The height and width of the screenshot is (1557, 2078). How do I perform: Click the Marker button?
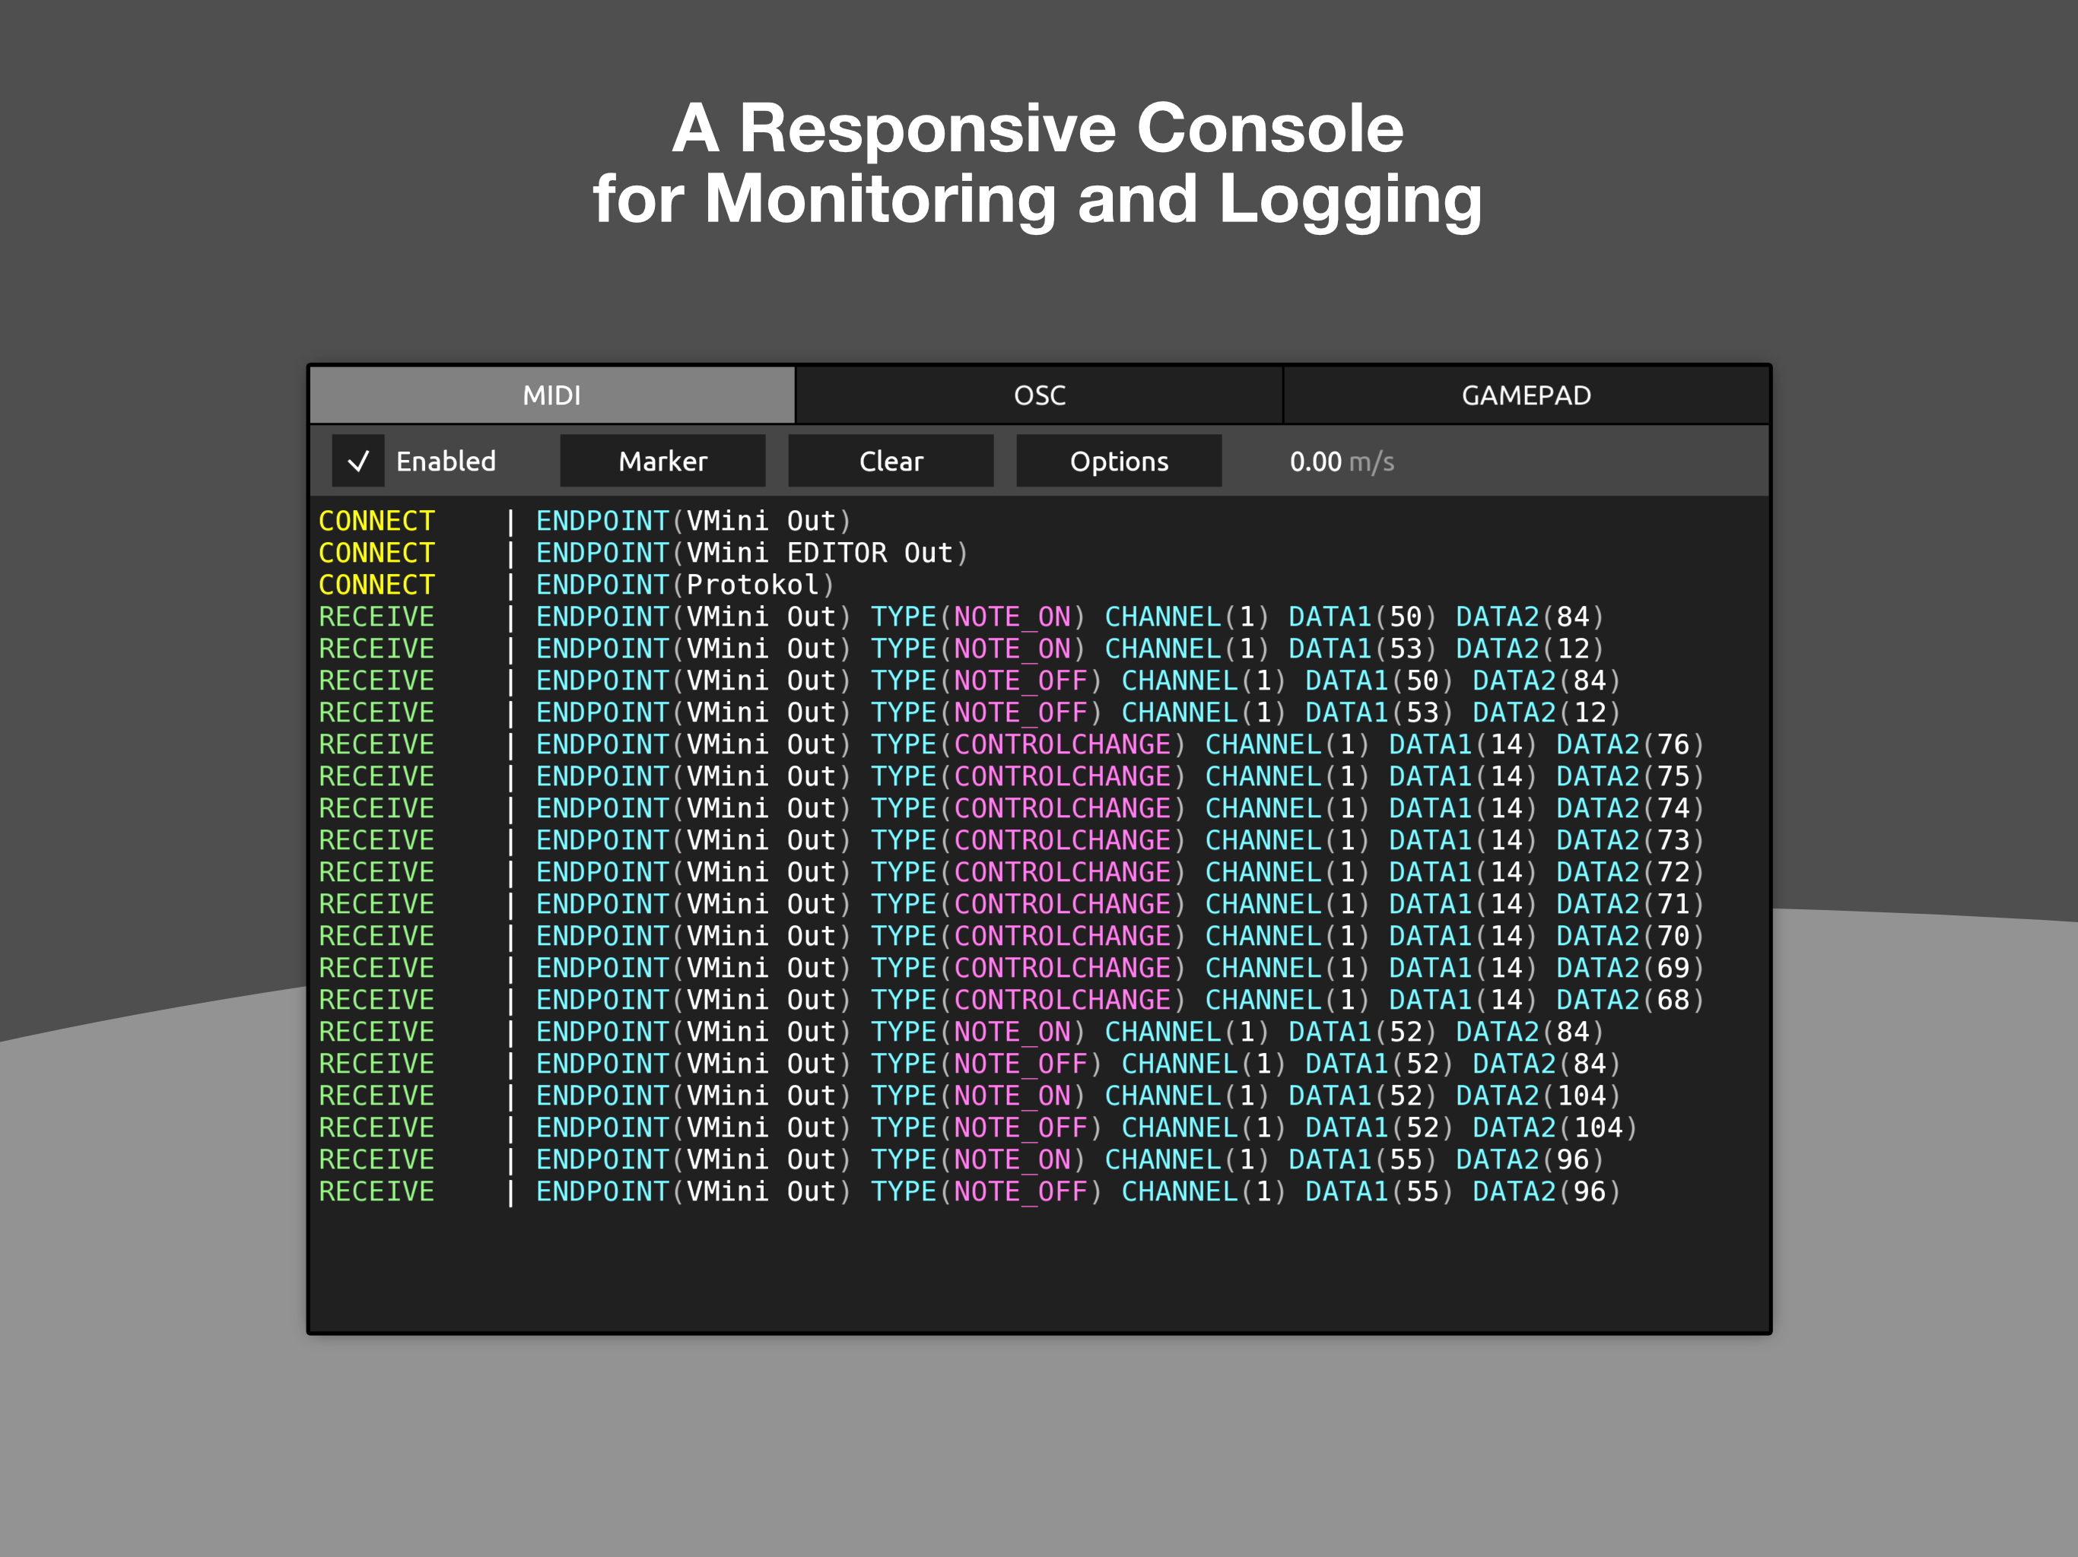coord(662,461)
